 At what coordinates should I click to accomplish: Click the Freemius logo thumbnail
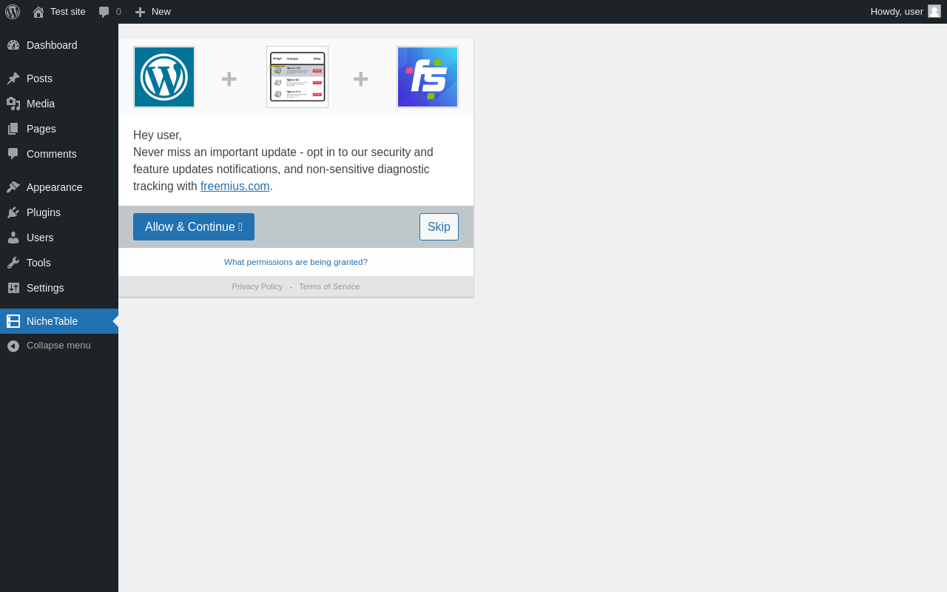coord(428,77)
